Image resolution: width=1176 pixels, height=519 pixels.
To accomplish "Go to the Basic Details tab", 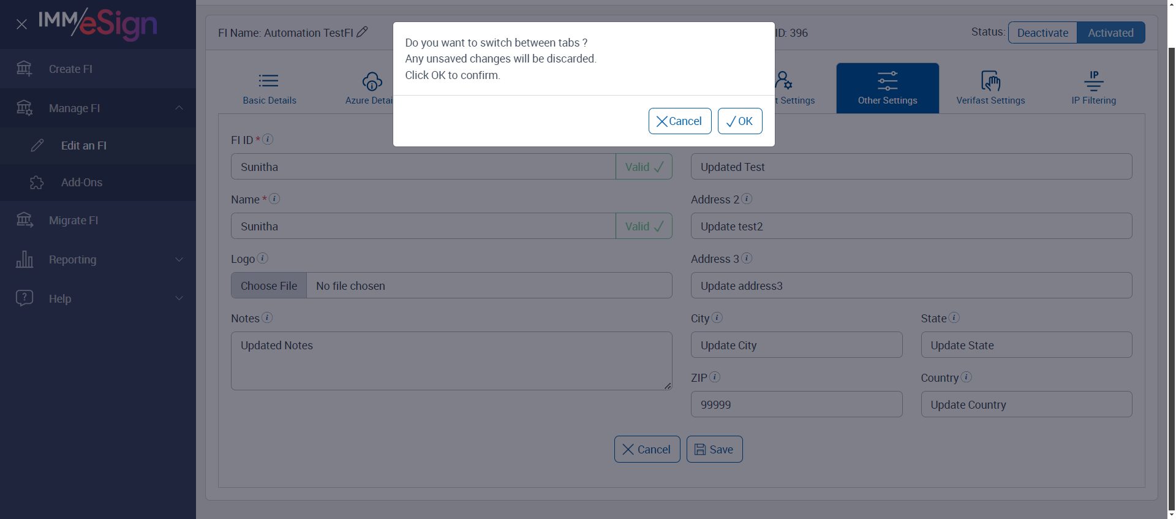I will pyautogui.click(x=269, y=88).
